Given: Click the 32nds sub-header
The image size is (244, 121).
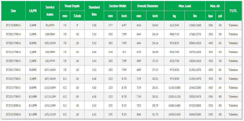Looking at the screenshot, I should [x=77, y=16].
